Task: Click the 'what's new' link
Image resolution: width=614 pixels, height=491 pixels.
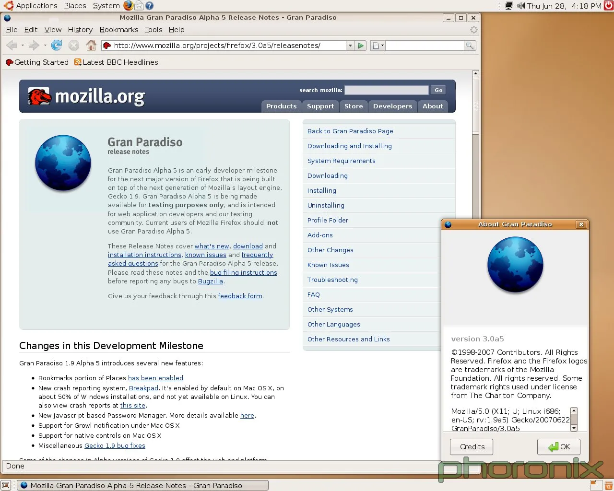Action: click(212, 246)
